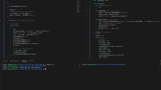
Task: Click the 'void CSharedMemory::close()' line
Action: 17,6
